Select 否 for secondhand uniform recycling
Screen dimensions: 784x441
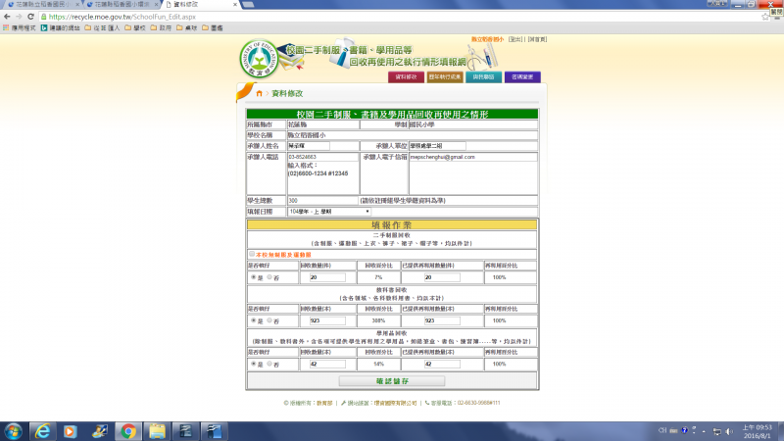pos(269,277)
